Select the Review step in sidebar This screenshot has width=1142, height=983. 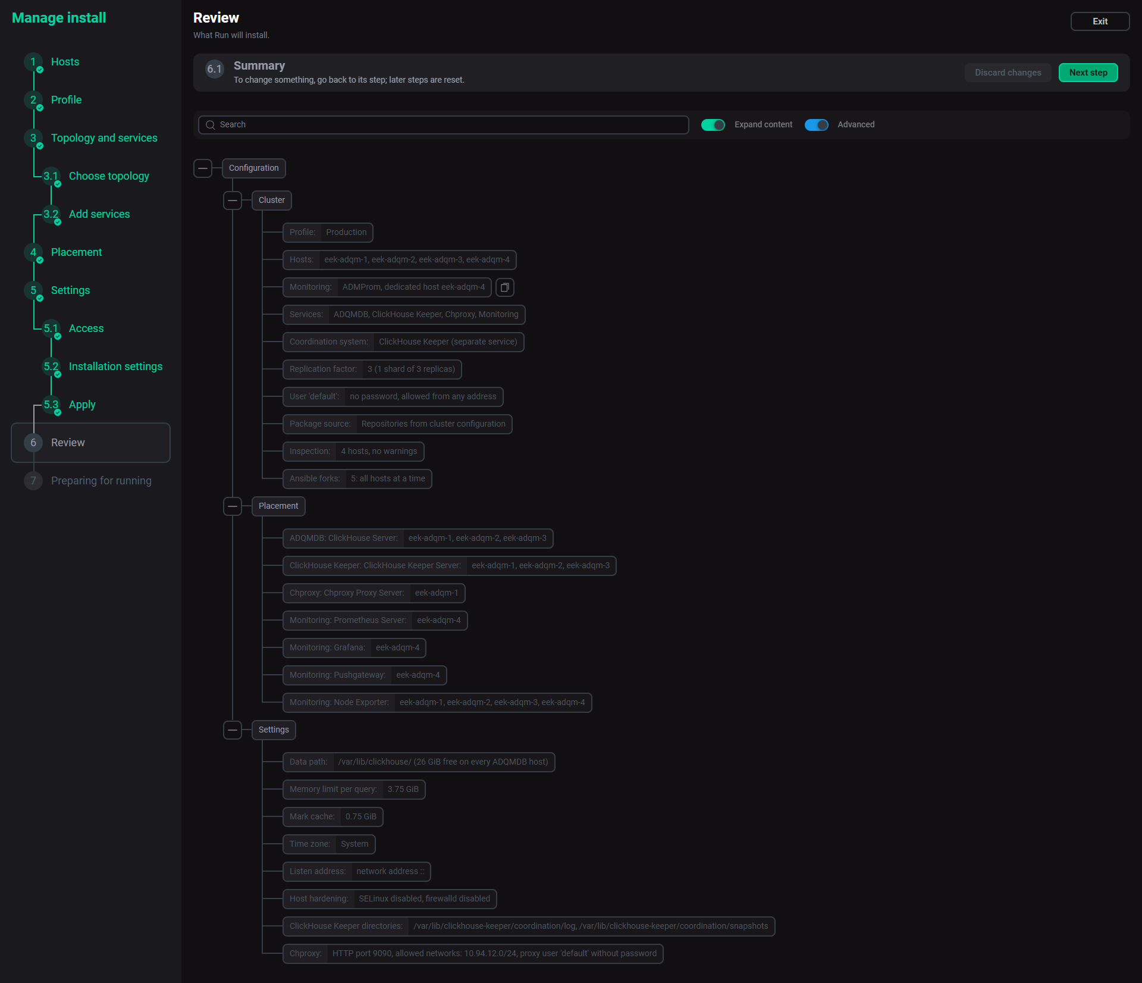point(90,443)
